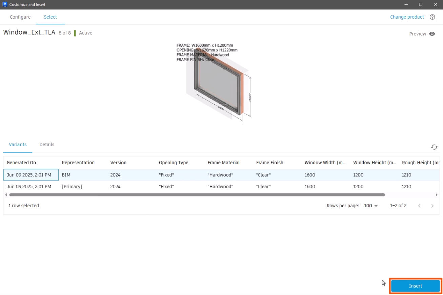
Task: Click the Change product link
Action: 407,17
